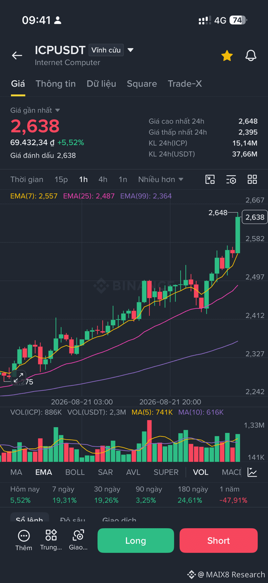The height and width of the screenshot is (583, 268).
Task: Tap the red Short button
Action: 218,540
